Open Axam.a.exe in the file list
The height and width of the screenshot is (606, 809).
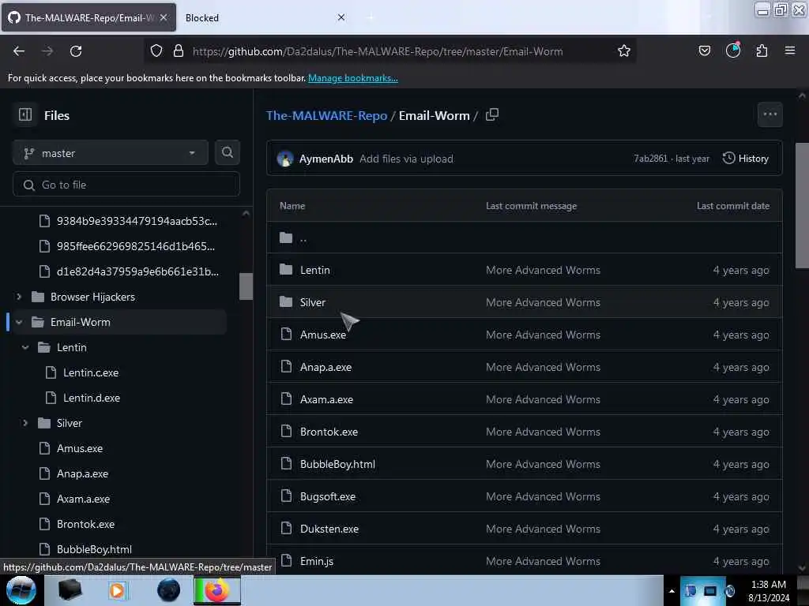326,399
